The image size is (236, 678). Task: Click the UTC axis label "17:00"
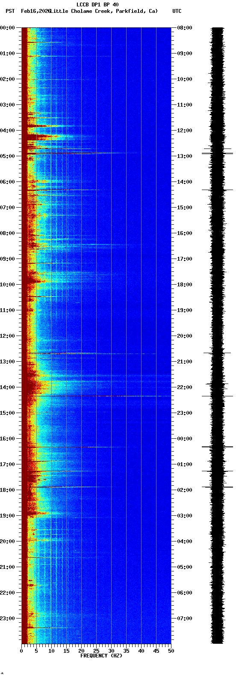click(x=185, y=259)
